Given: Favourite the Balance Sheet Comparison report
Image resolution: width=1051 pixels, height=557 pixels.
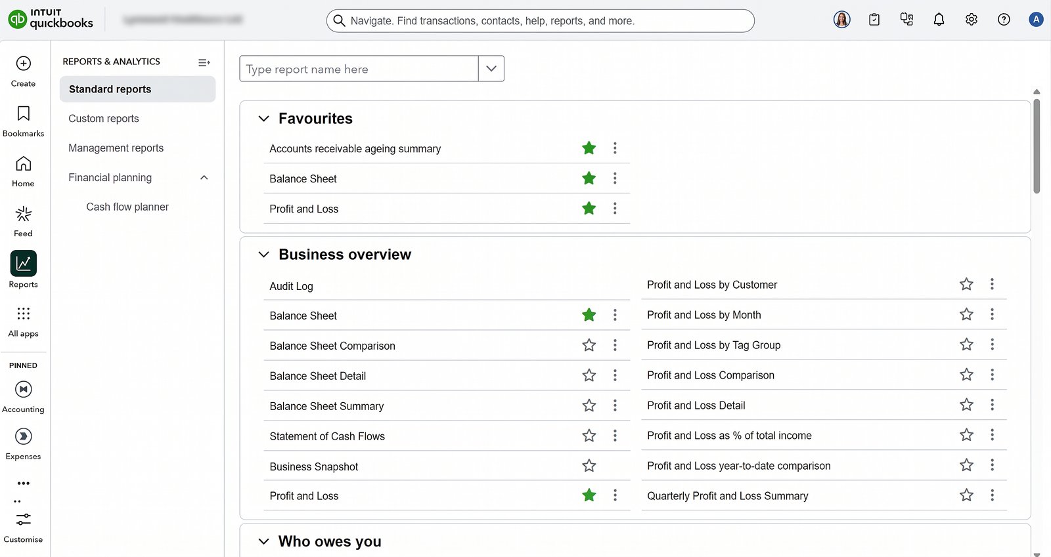Looking at the screenshot, I should tap(589, 345).
